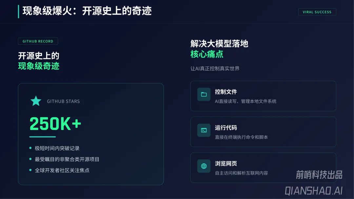
Task: Select the 运行代码 card title
Action: (226, 128)
